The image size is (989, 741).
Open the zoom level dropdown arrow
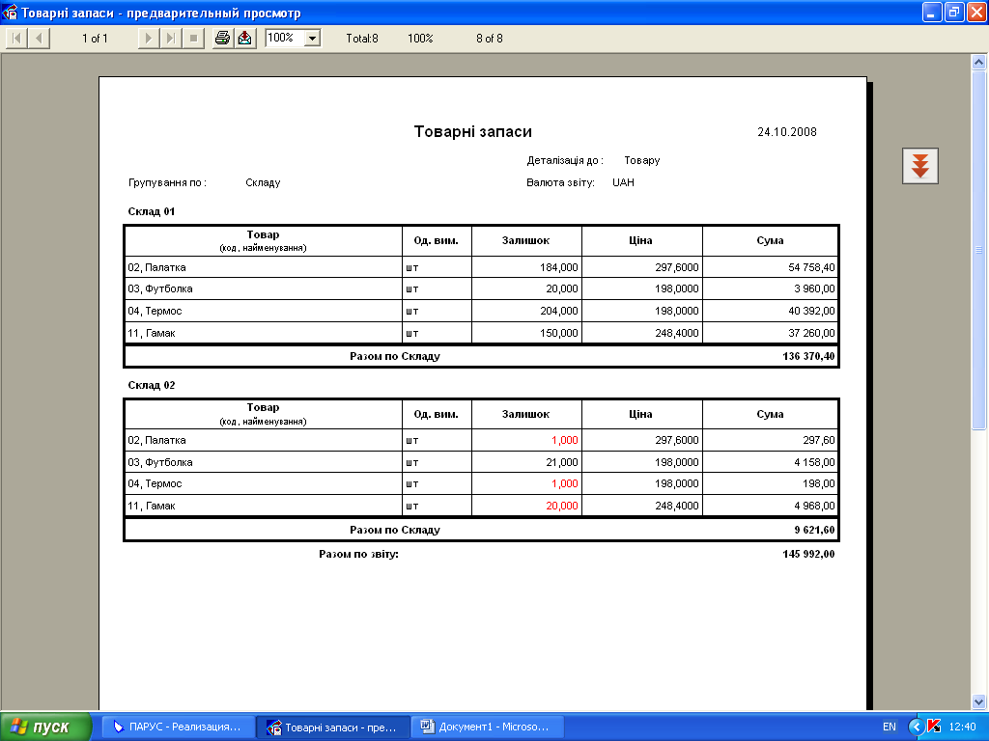click(312, 39)
